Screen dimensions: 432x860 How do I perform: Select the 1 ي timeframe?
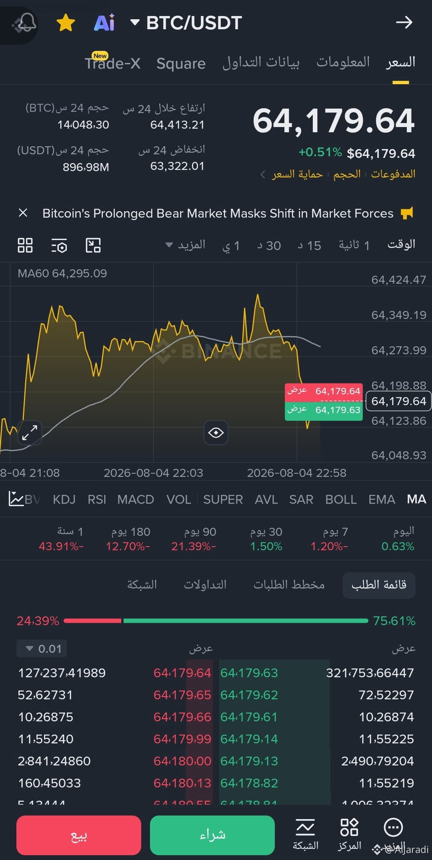231,245
